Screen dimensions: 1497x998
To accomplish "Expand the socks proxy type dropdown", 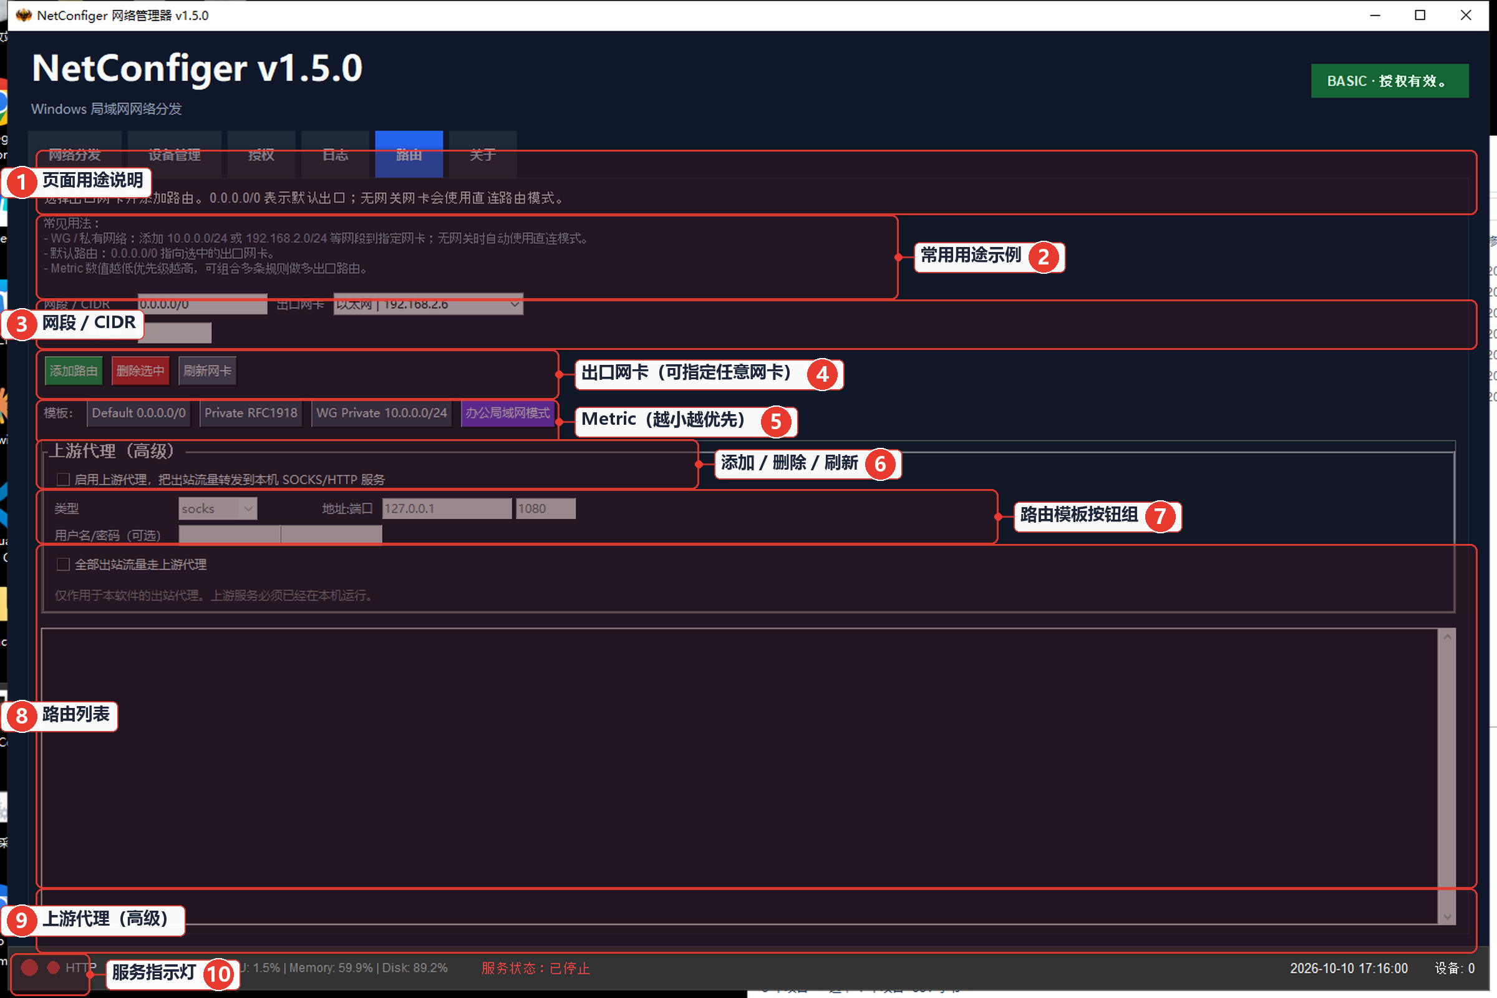I will click(218, 508).
